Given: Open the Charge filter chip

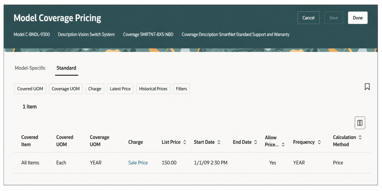Looking at the screenshot, I should click(x=95, y=89).
